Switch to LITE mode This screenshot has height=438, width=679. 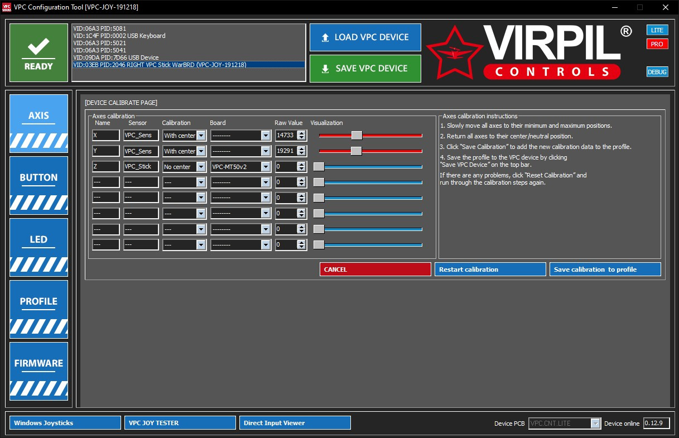coord(657,30)
